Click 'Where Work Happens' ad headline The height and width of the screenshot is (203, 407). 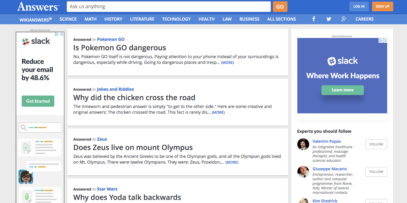coord(343,76)
